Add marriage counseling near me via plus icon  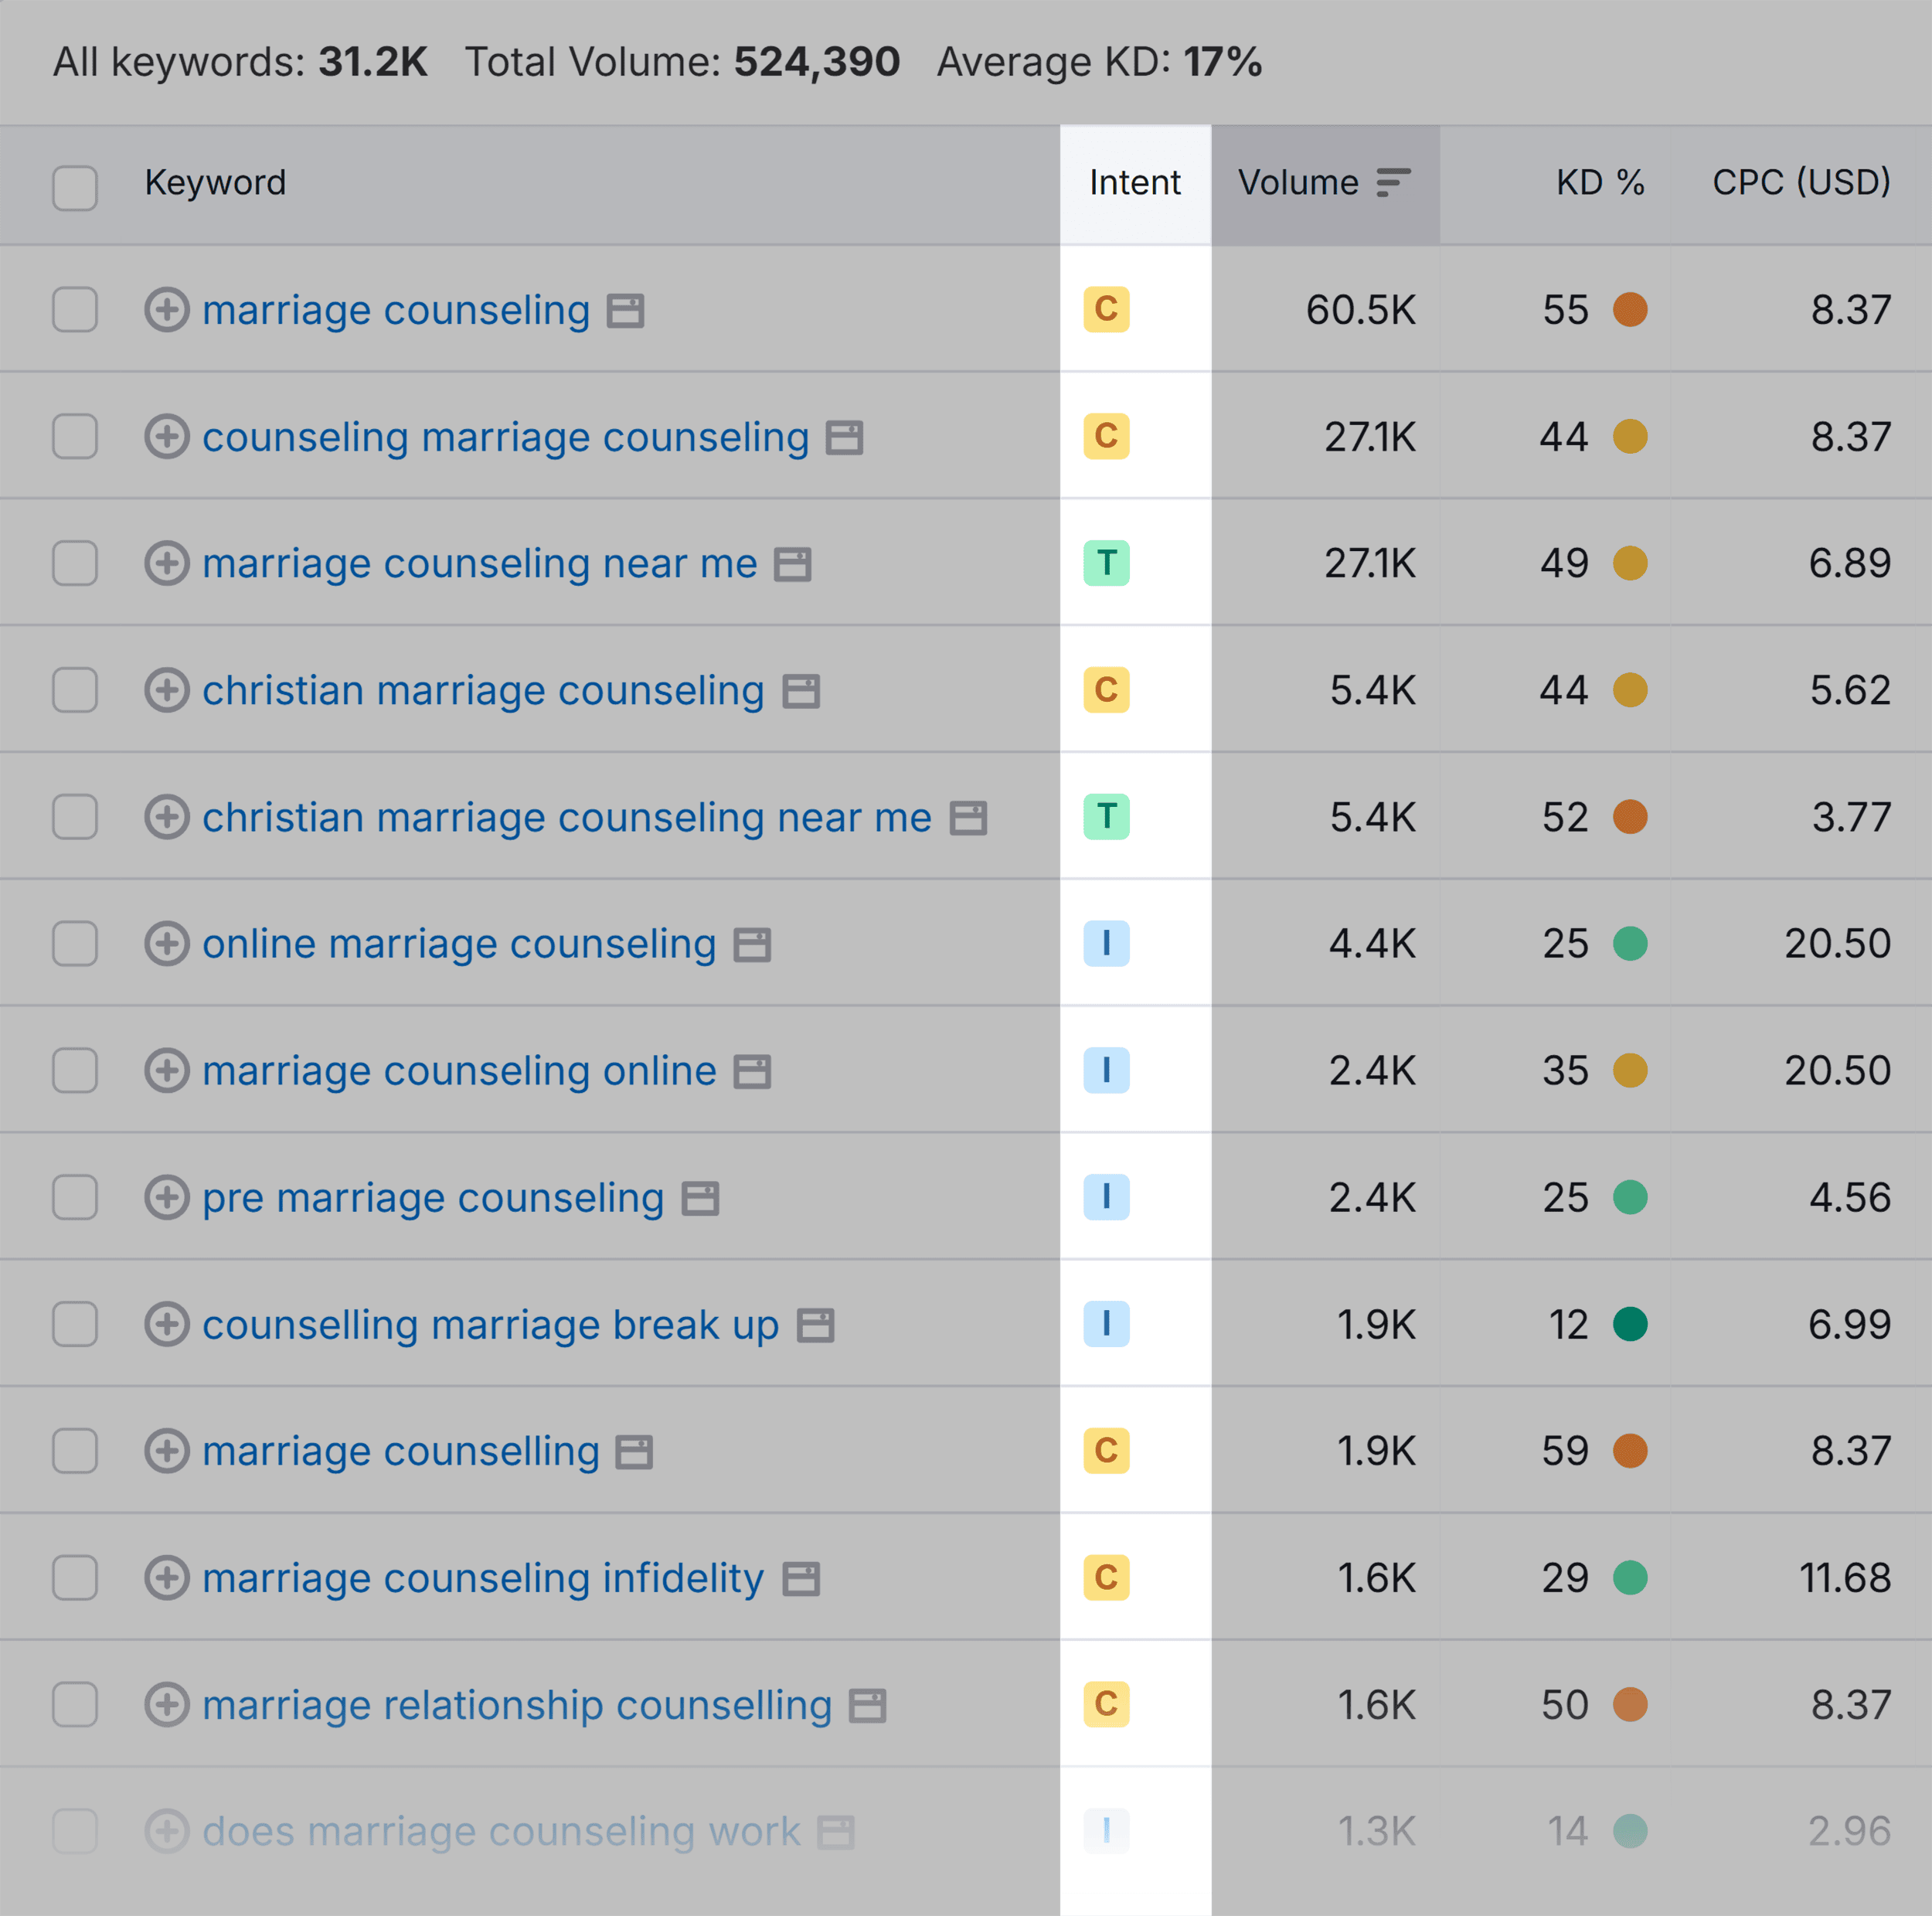pyautogui.click(x=167, y=563)
